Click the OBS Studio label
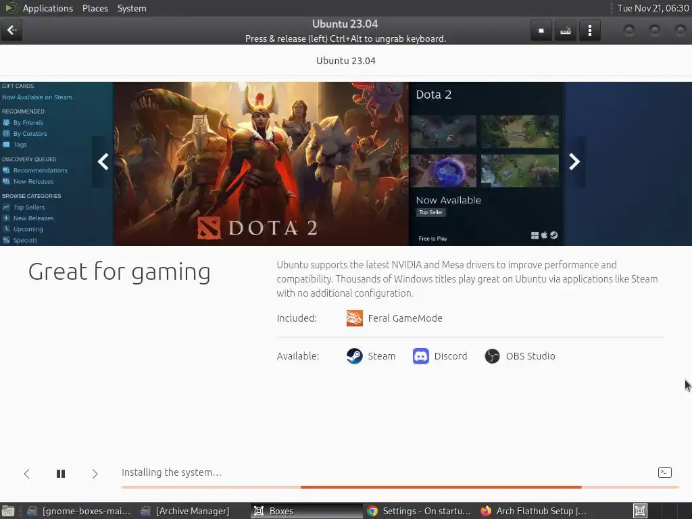The image size is (692, 519). [x=530, y=356]
